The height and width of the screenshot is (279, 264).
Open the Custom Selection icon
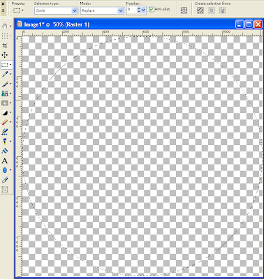tap(184, 10)
